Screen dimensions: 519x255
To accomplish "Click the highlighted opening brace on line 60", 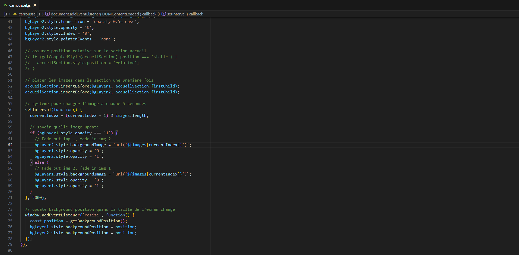I will tap(117, 133).
